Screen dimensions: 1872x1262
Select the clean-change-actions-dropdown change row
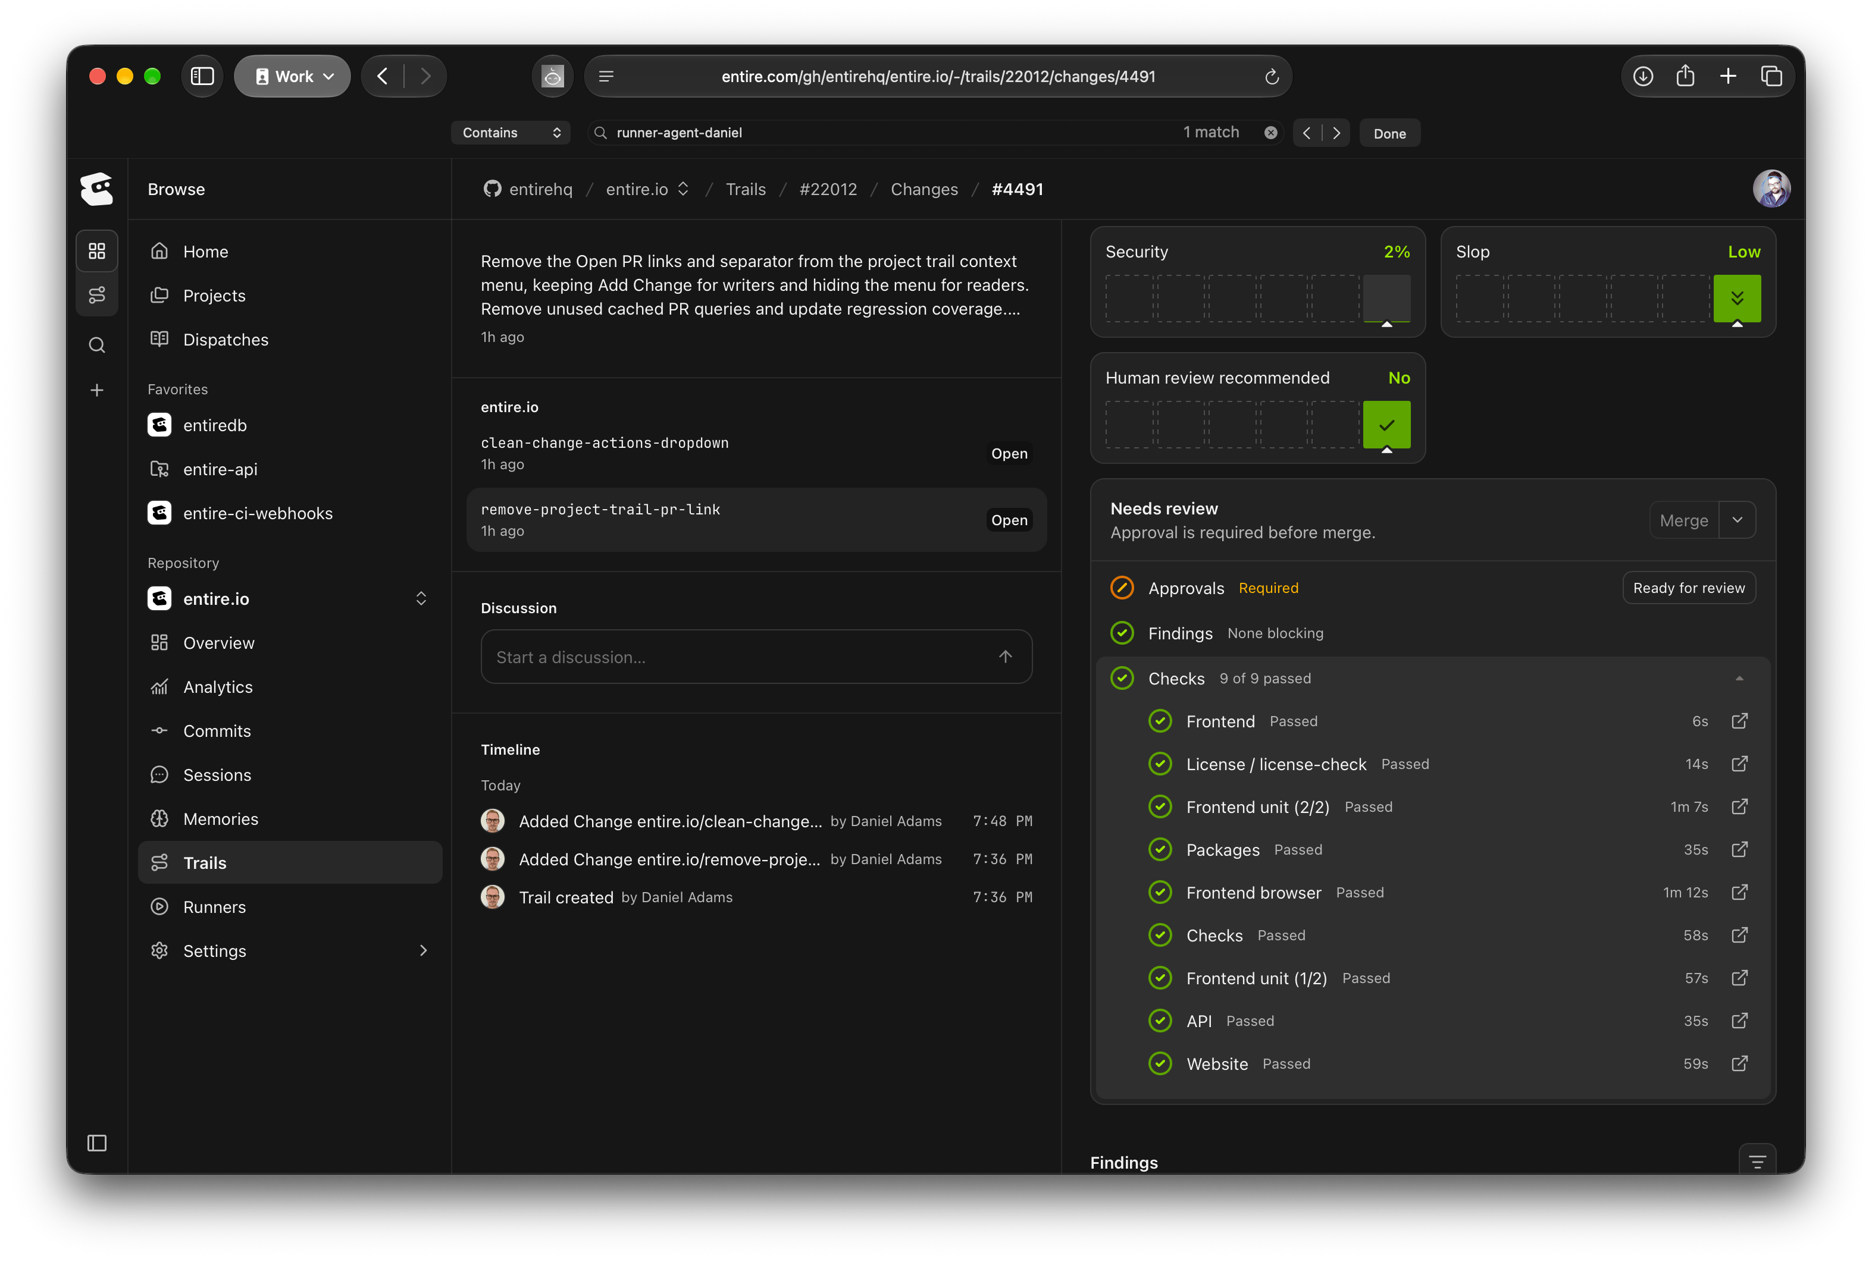756,453
